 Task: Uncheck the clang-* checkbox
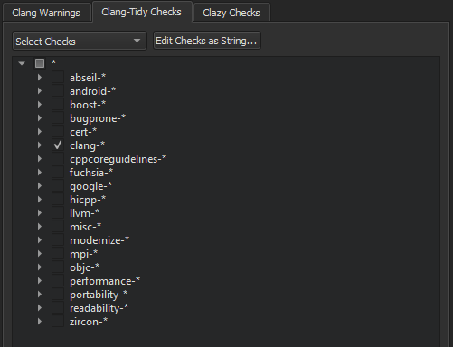[x=58, y=145]
